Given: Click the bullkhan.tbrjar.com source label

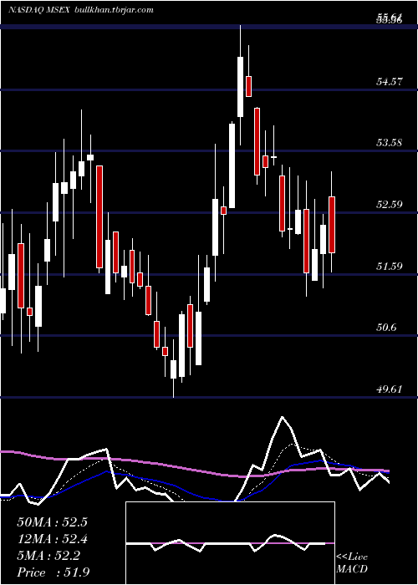Looking at the screenshot, I should click(x=114, y=10).
